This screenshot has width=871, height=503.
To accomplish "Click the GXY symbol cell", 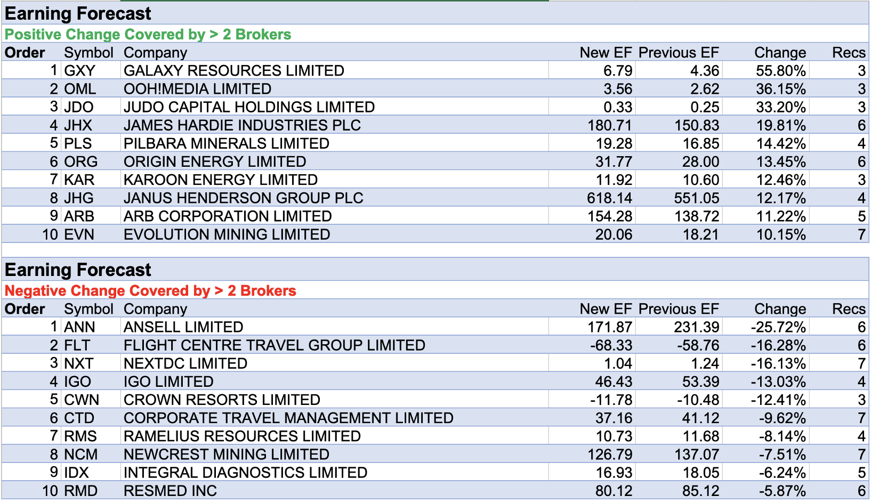I will pyautogui.click(x=79, y=71).
